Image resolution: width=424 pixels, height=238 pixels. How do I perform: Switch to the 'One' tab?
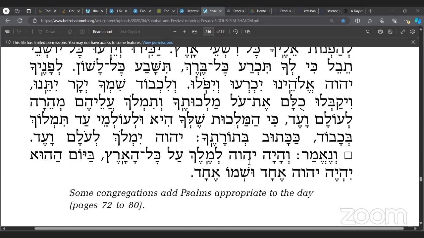69,11
